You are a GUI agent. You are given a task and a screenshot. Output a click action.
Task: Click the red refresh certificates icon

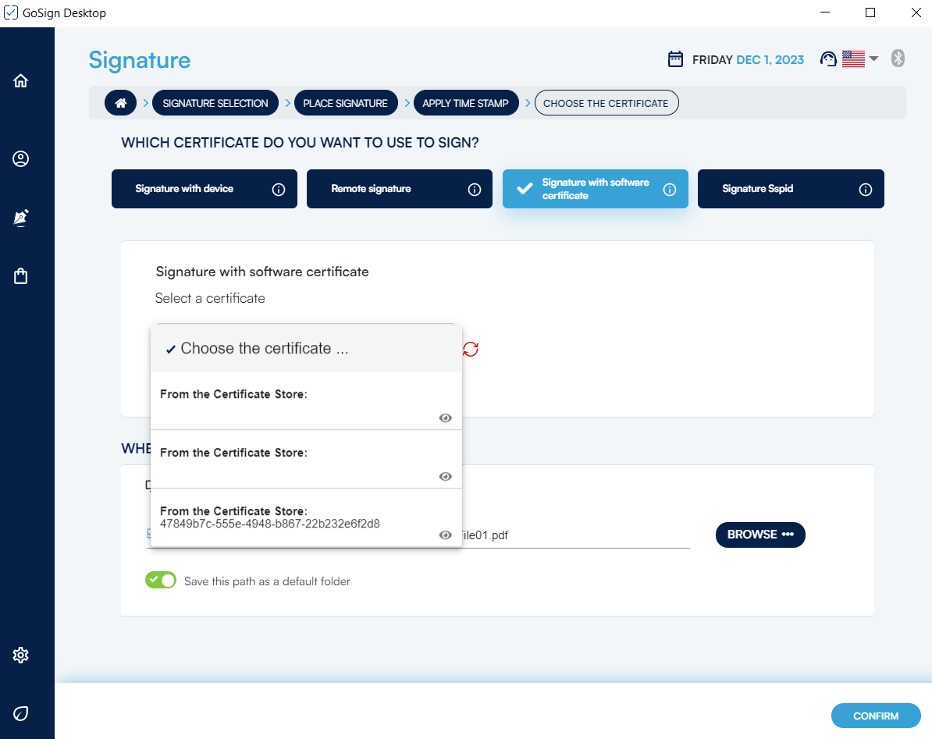pyautogui.click(x=470, y=349)
